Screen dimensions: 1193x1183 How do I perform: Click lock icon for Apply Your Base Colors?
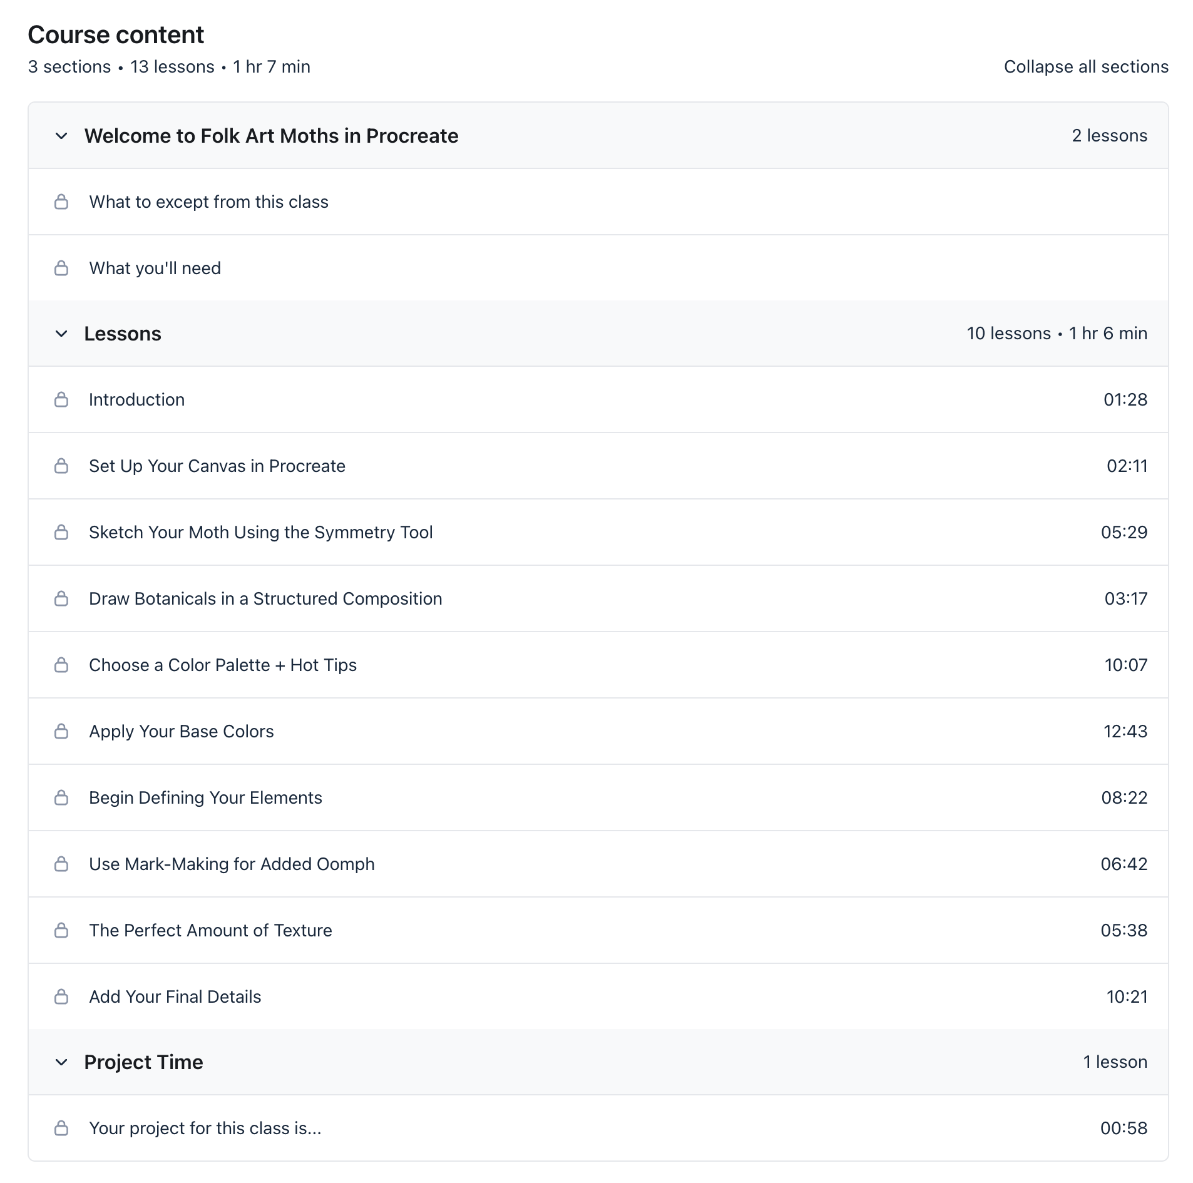61,731
